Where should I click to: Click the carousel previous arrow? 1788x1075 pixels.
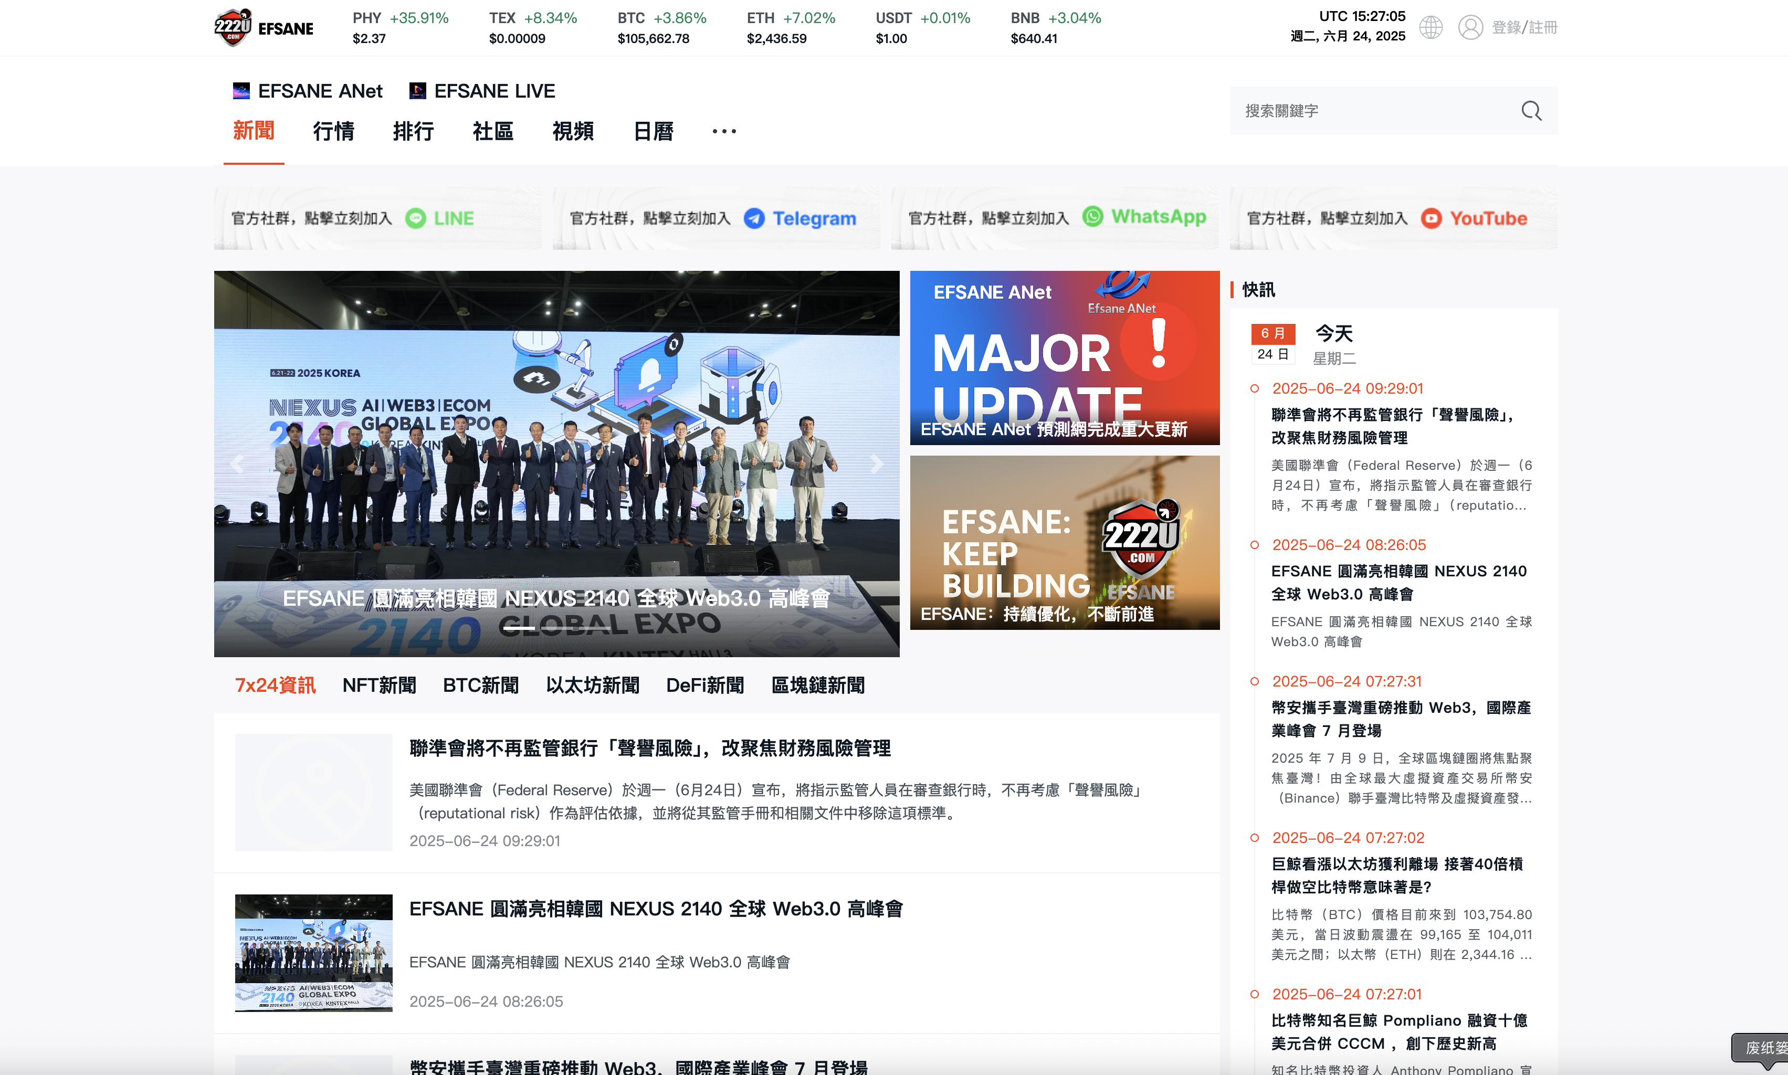coord(236,465)
